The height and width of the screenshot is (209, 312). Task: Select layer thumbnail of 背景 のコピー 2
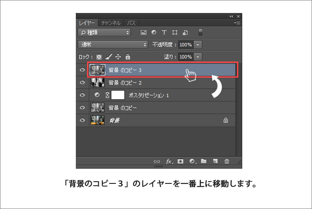(x=97, y=82)
